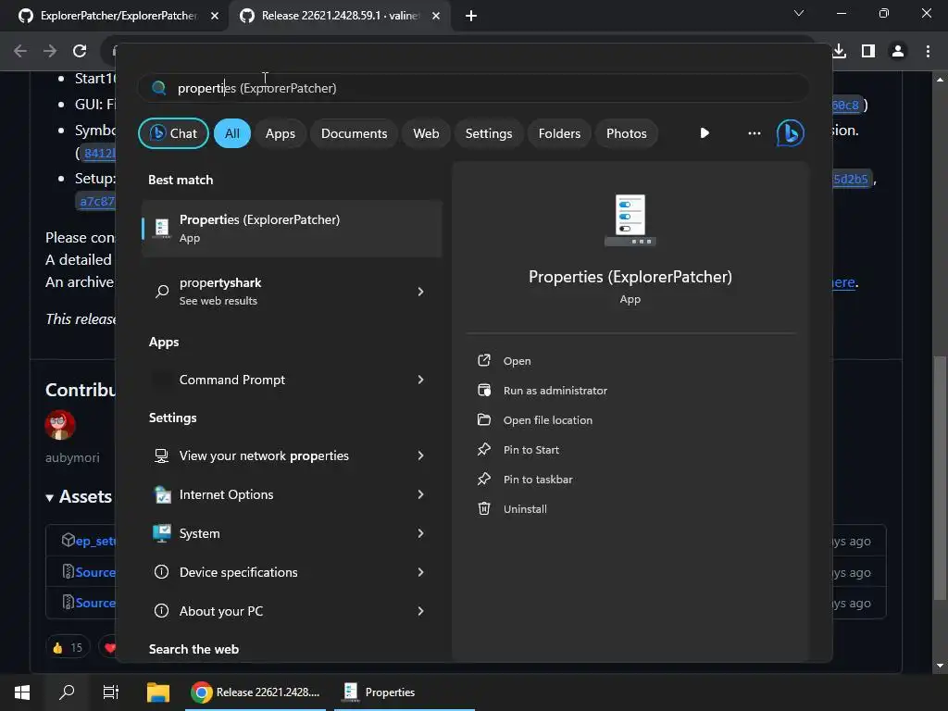Image resolution: width=948 pixels, height=711 pixels.
Task: Expand Command Prompt result chevron
Action: [421, 380]
